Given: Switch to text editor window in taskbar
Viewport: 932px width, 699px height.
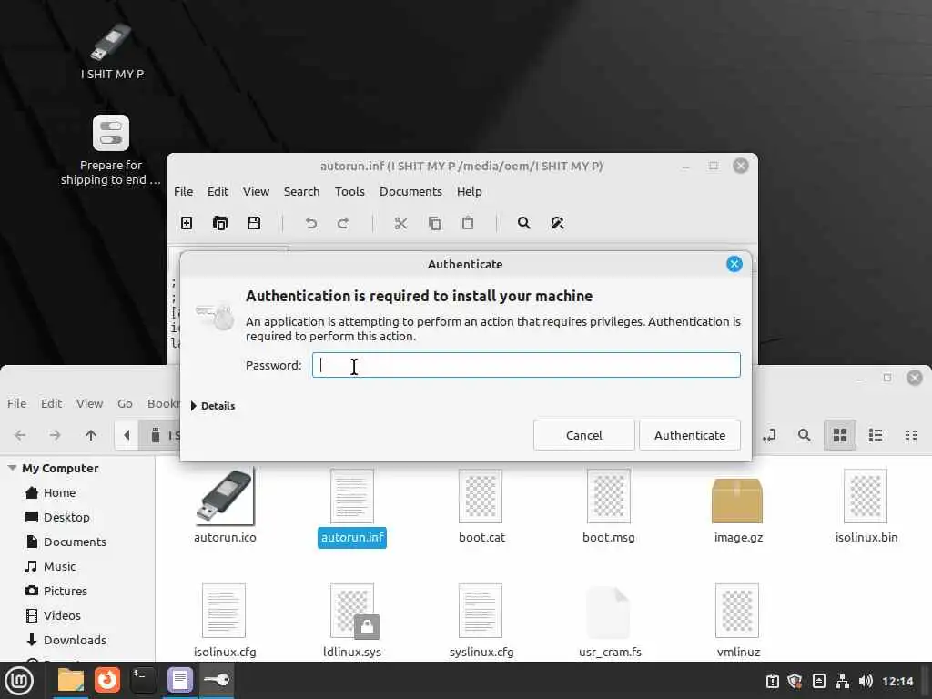Looking at the screenshot, I should 180,680.
